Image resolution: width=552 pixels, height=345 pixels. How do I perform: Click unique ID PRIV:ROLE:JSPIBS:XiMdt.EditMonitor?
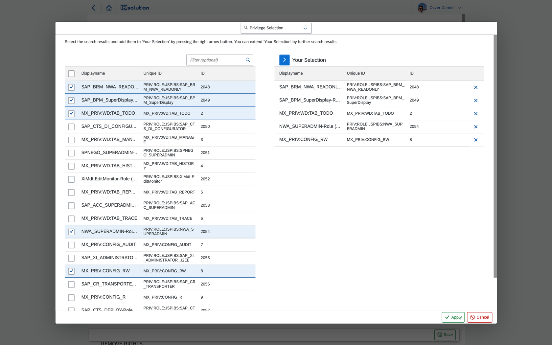click(169, 179)
